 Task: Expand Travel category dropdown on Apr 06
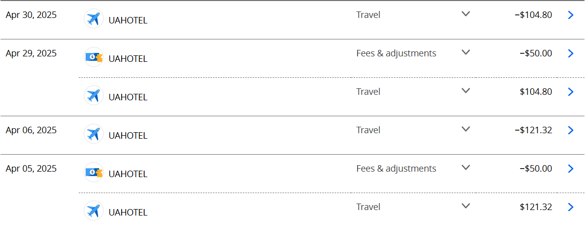[466, 130]
